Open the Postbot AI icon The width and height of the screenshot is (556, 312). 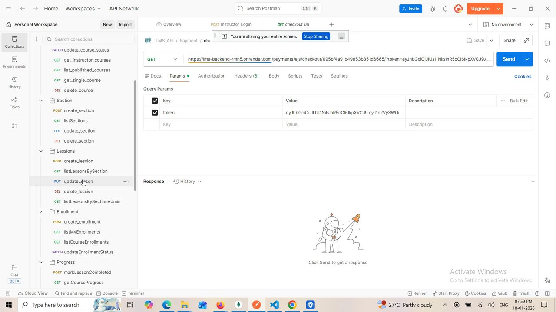547,280
